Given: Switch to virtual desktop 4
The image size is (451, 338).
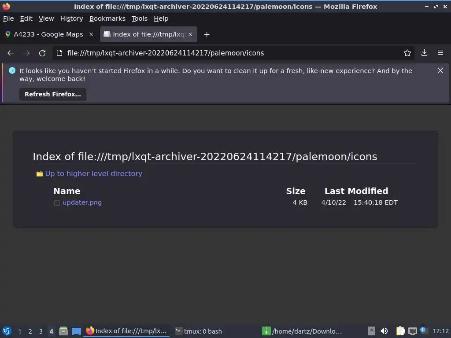Looking at the screenshot, I should tap(51, 331).
